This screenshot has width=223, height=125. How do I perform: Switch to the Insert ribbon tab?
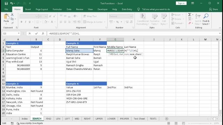(x=28, y=9)
